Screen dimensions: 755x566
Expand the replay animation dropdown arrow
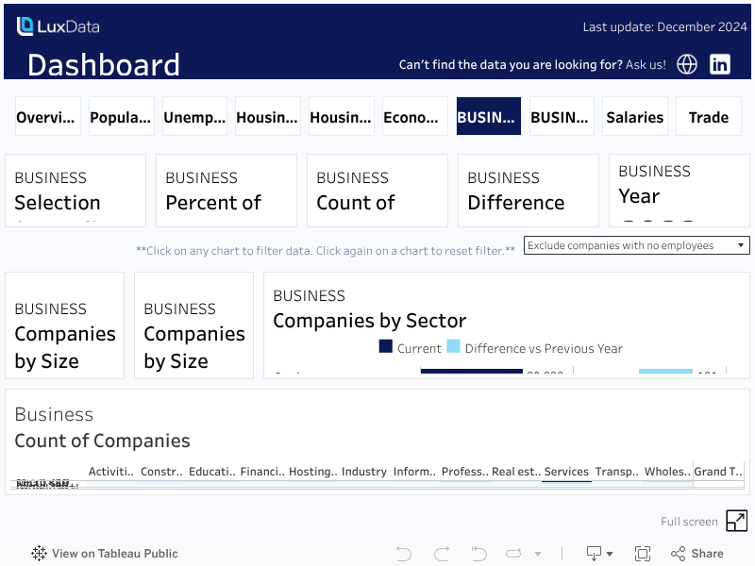(538, 554)
